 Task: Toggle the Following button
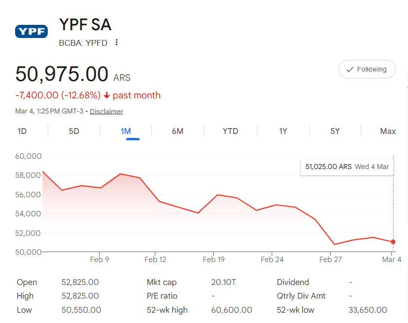pos(367,70)
